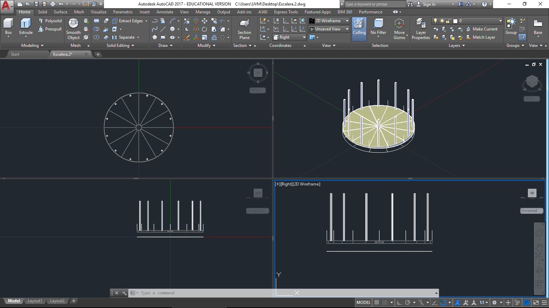
Task: Click the Presspull tool
Action: pyautogui.click(x=50, y=29)
